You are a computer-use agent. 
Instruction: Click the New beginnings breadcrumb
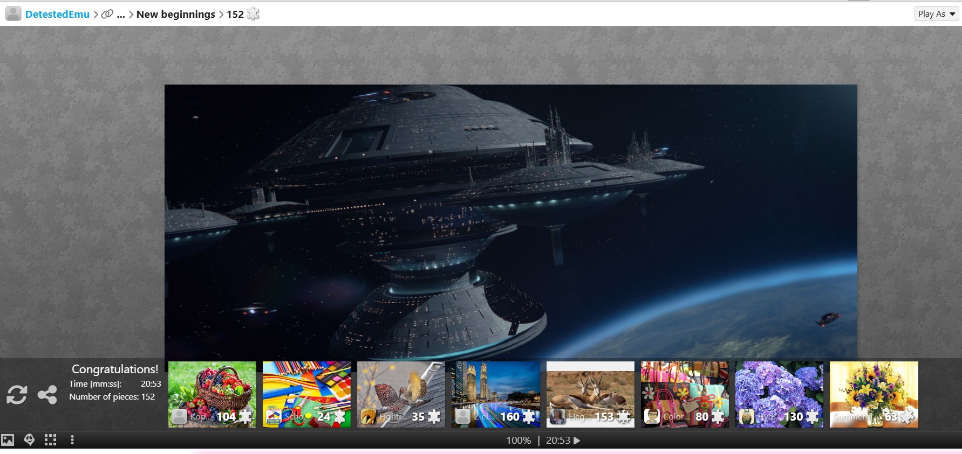[x=176, y=14]
